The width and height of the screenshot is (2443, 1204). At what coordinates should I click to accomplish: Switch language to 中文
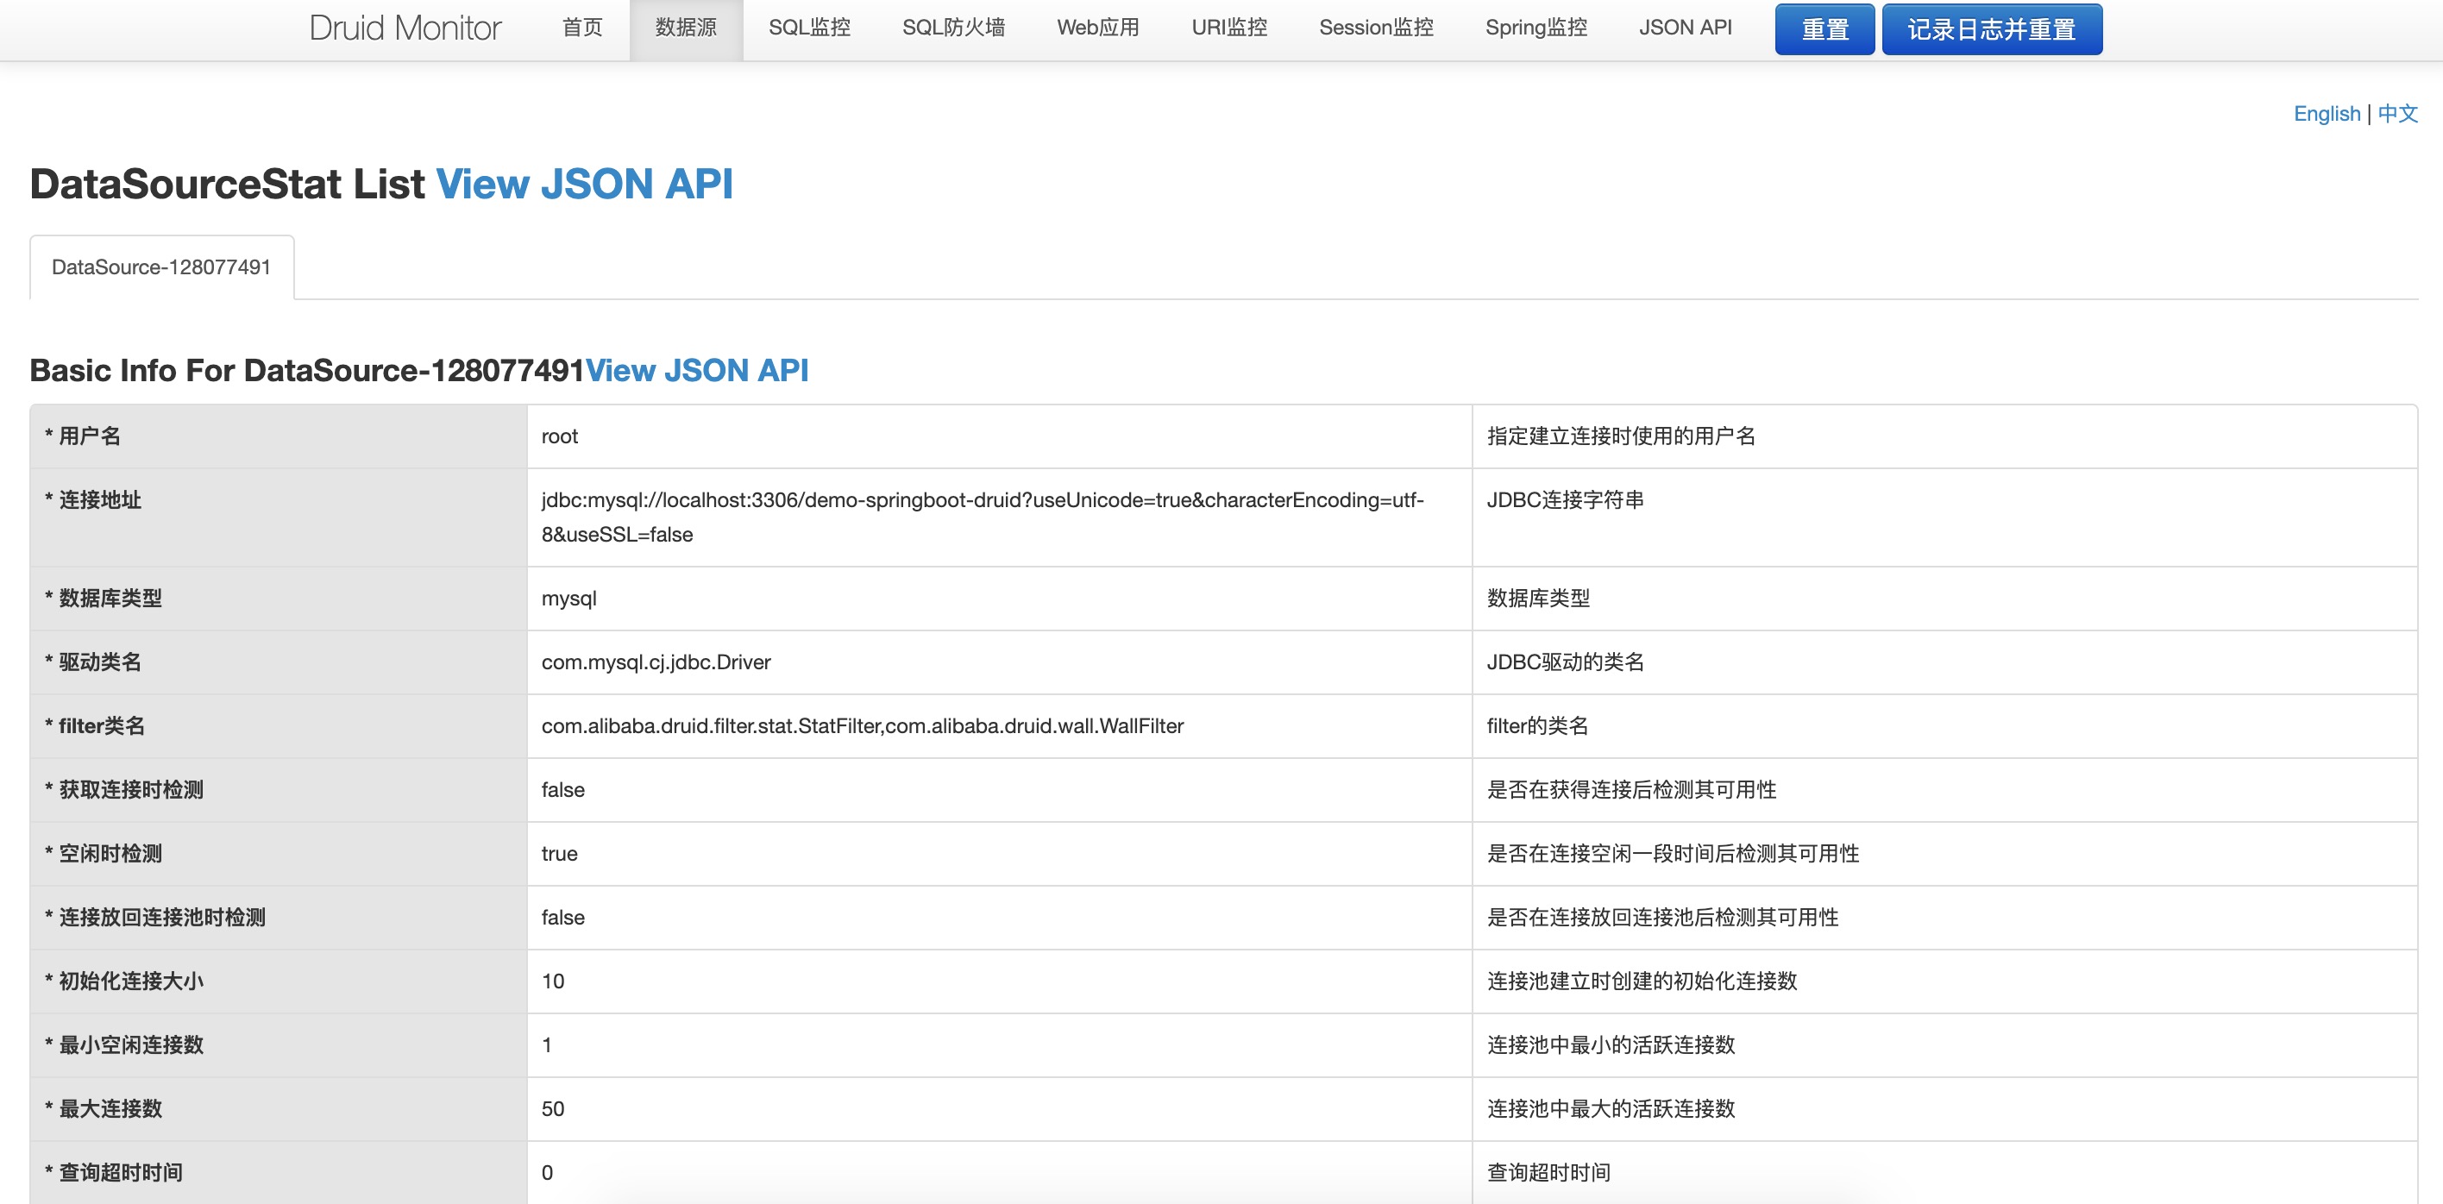point(2397,114)
